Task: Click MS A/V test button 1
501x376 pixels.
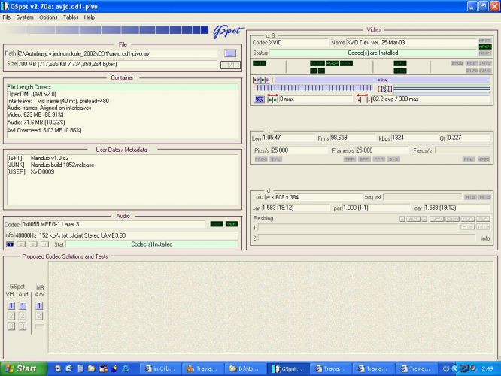Action: click(x=39, y=306)
